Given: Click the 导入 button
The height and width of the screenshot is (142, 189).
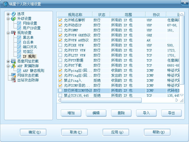Looking at the screenshot, I should [x=146, y=113].
